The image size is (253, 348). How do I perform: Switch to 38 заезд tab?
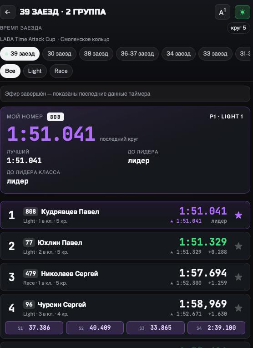point(96,54)
